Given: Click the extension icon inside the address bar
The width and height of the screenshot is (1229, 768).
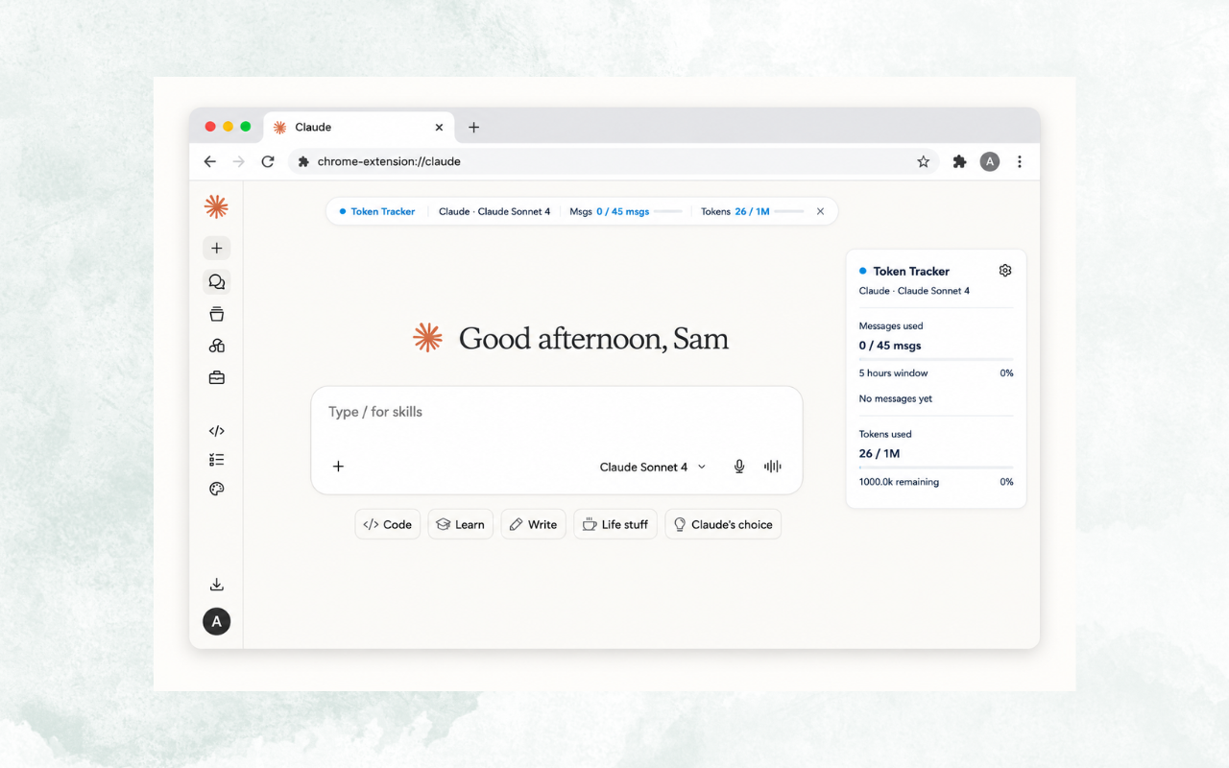Looking at the screenshot, I should coord(303,161).
